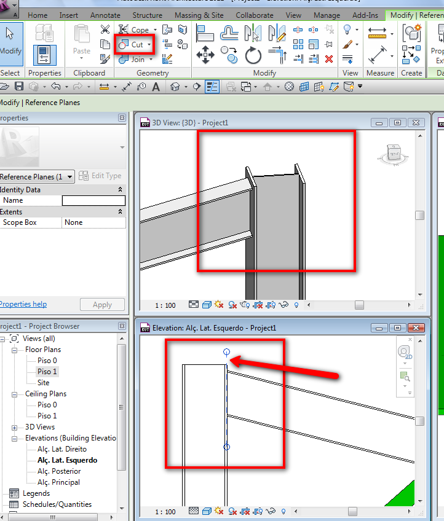The width and height of the screenshot is (444, 521).
Task: Select the Match Type Properties icon
Action: click(105, 59)
